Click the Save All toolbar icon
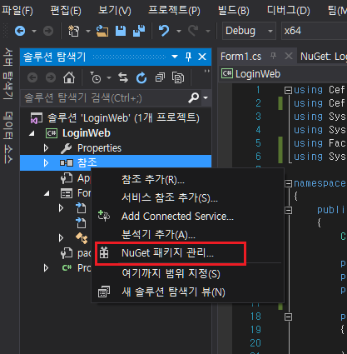The height and width of the screenshot is (354, 347). (x=139, y=31)
